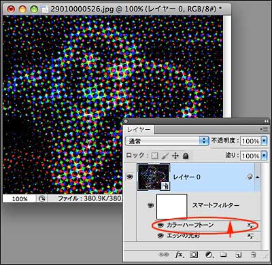Open 塗り fill dropdown arrow
This screenshot has height=265, width=272.
264,156
